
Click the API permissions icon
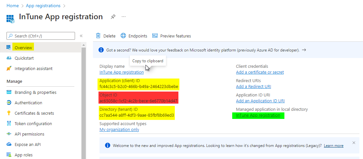click(x=9, y=134)
